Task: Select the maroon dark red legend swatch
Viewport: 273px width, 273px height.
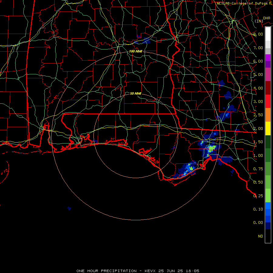Action: (x=268, y=88)
